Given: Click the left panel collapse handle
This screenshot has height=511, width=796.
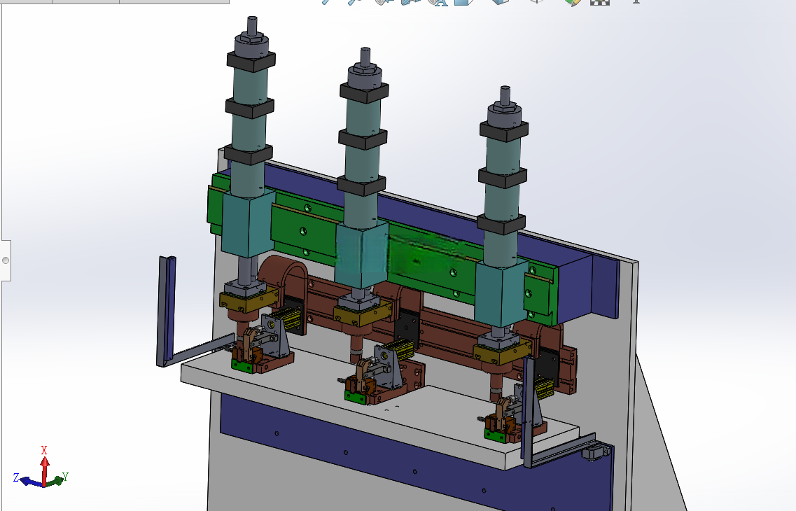Looking at the screenshot, I should [5, 260].
